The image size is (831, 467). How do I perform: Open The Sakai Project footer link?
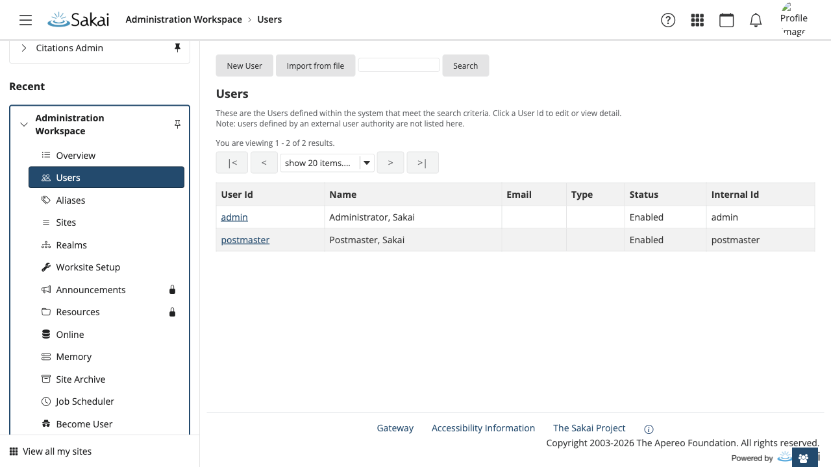coord(589,428)
